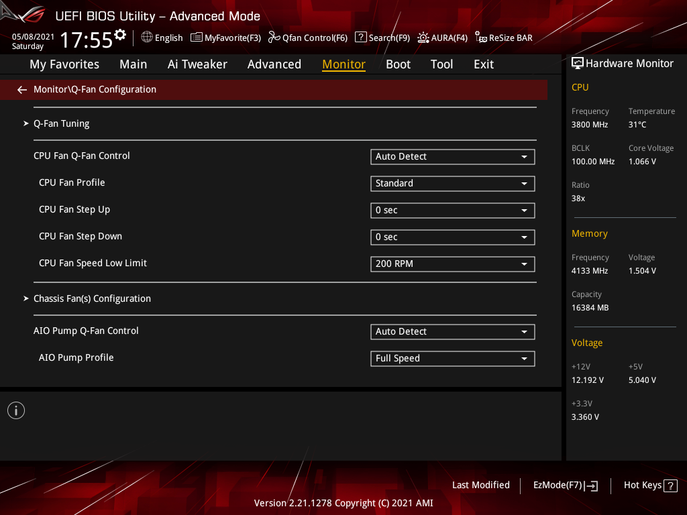Click Hot Keys button
Image resolution: width=687 pixels, height=515 pixels.
coord(651,485)
